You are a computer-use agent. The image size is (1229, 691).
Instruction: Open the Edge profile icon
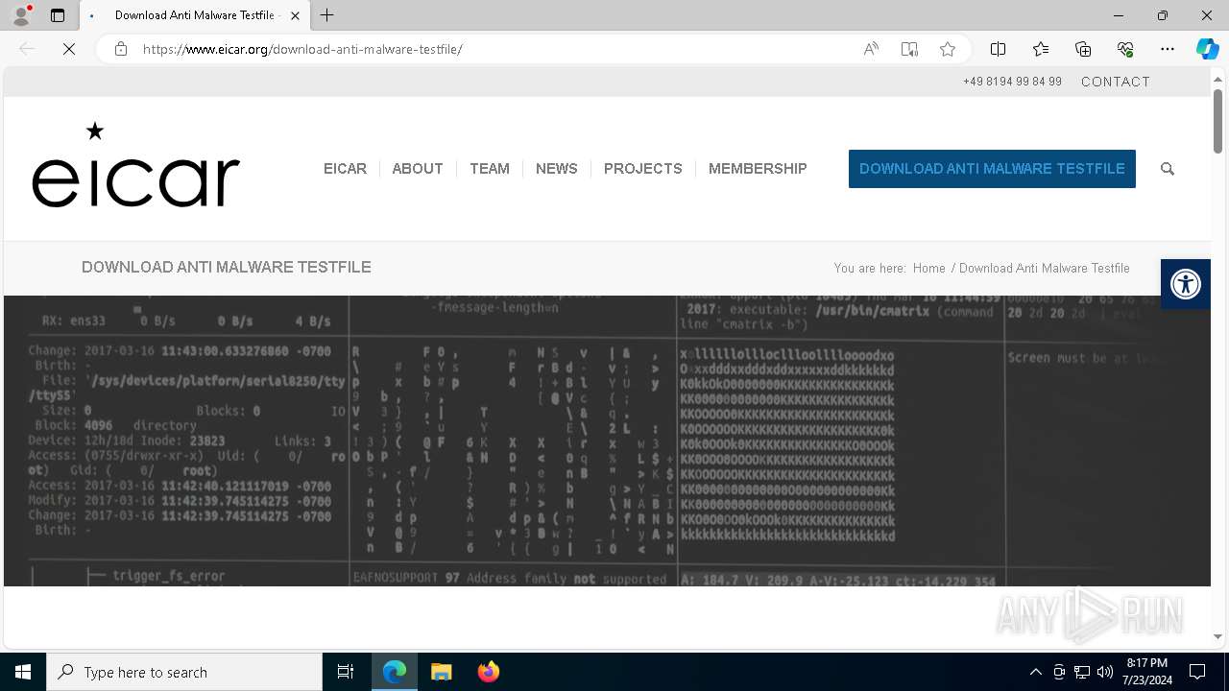click(x=21, y=15)
